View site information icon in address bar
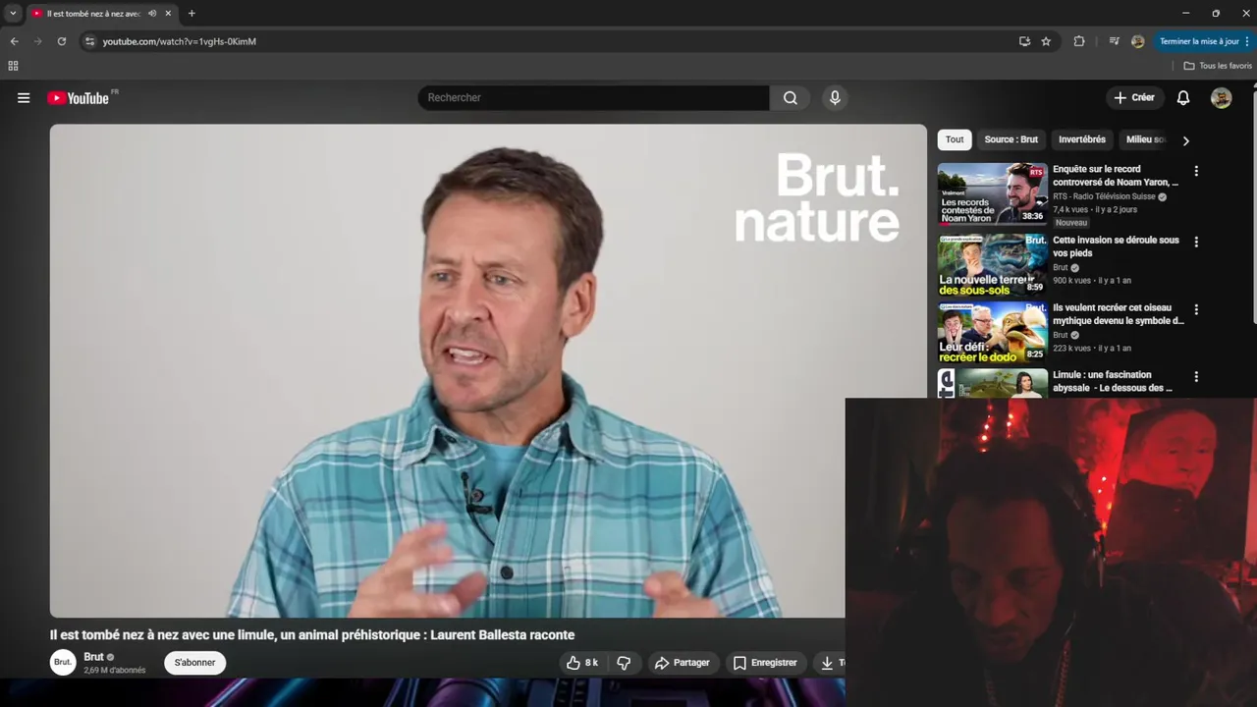1257x707 pixels. [x=89, y=41]
